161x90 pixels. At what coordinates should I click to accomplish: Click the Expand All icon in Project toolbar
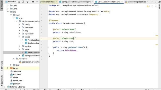tap(23, 2)
